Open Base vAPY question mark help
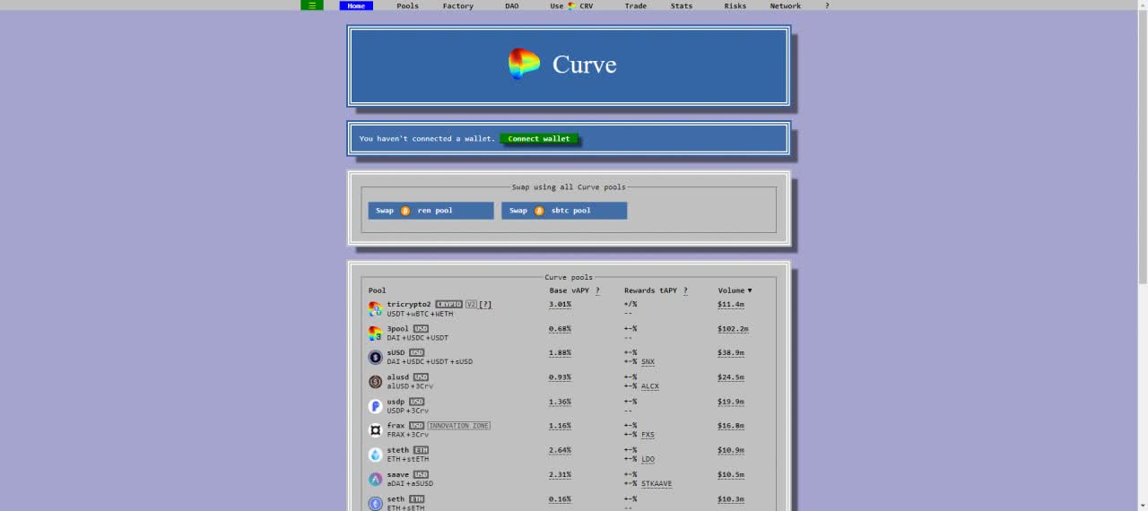The width and height of the screenshot is (1148, 511). coord(597,290)
